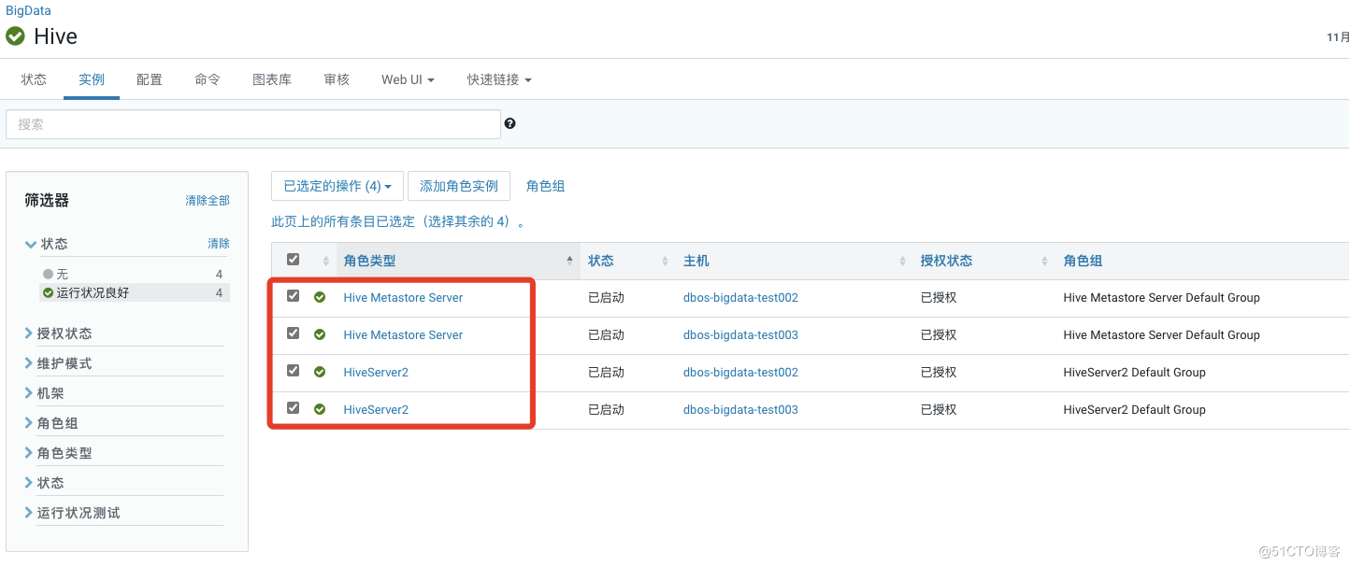Click the 添加角色实例 button

[459, 186]
